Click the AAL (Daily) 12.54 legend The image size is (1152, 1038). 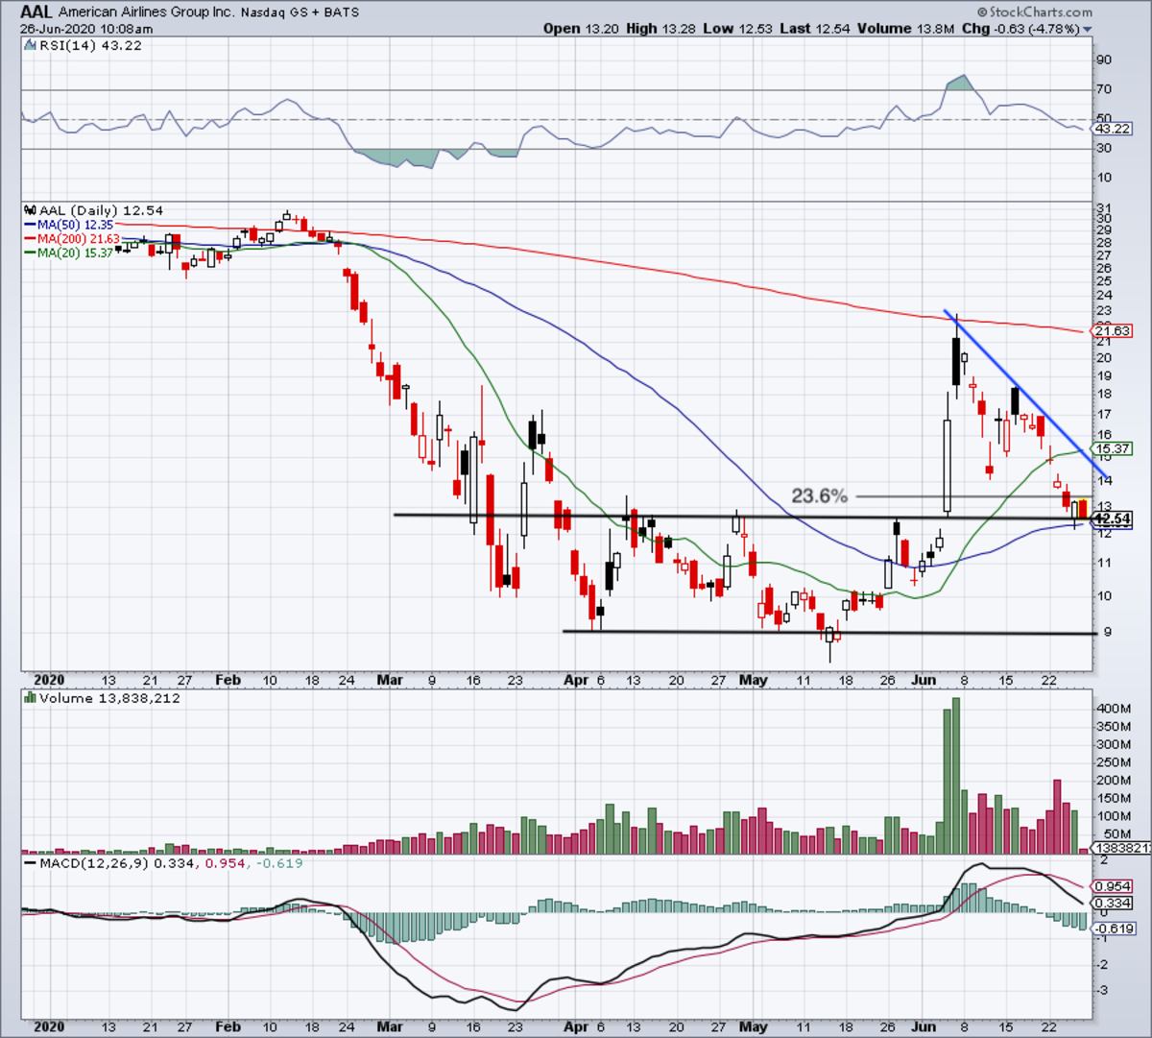point(101,210)
